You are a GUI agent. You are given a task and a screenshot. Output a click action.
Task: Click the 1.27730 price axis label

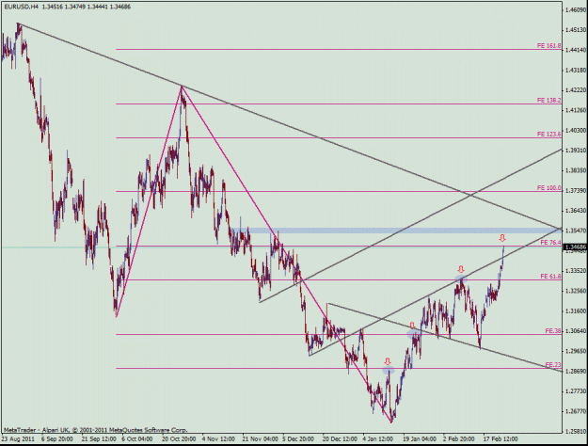click(576, 391)
